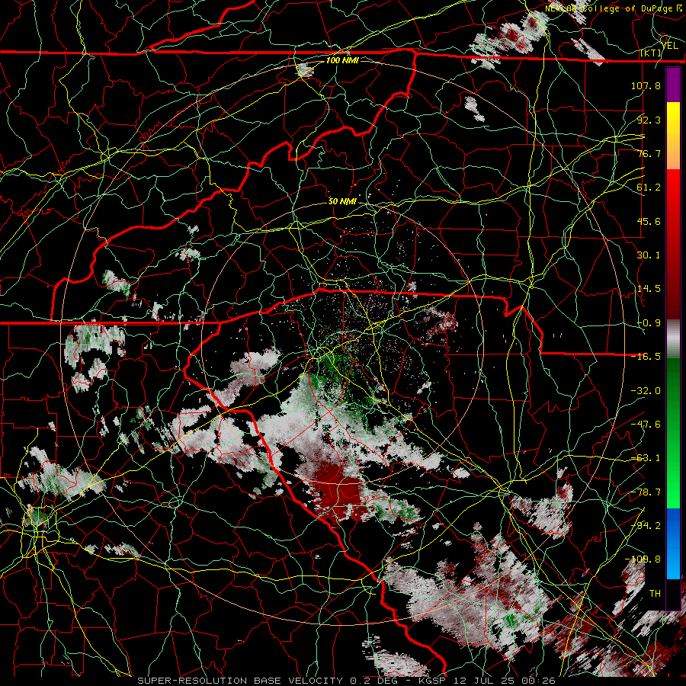
Task: Click the -16.5 legend value
Action: pyautogui.click(x=646, y=357)
